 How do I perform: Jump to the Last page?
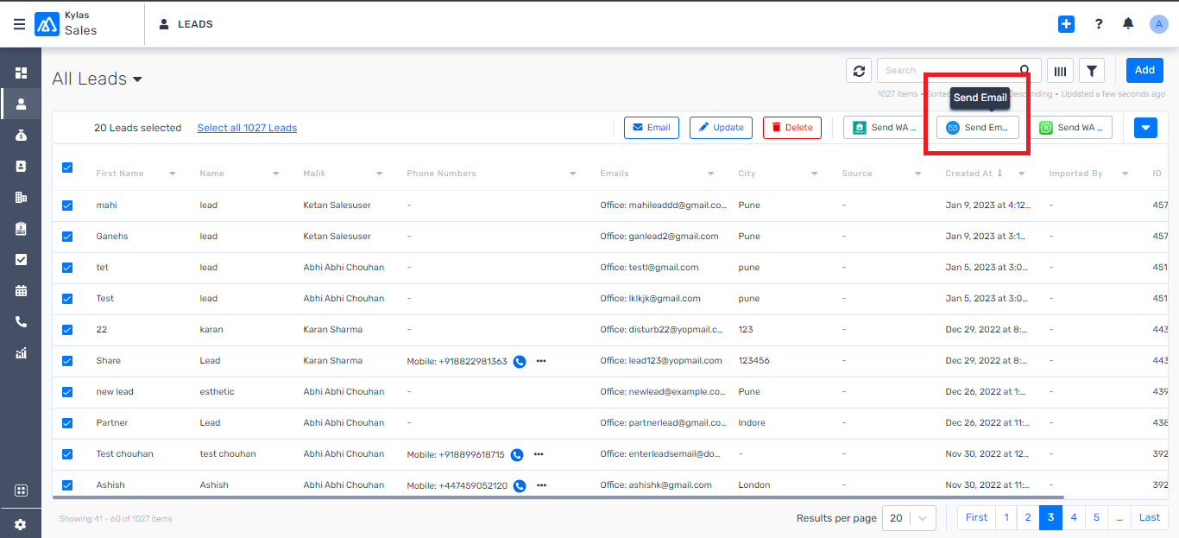tap(1149, 517)
